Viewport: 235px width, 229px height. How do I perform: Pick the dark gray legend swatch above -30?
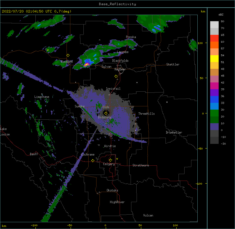pos(214,140)
